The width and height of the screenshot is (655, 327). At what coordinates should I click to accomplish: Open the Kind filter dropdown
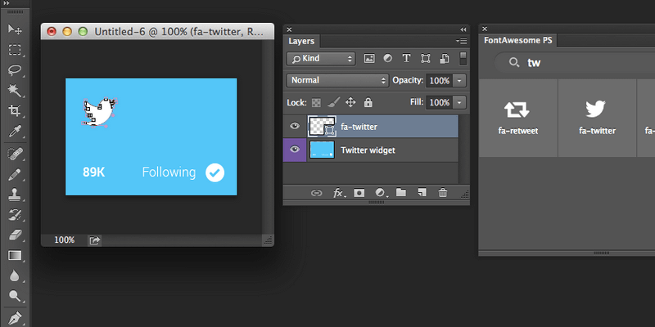click(x=320, y=59)
